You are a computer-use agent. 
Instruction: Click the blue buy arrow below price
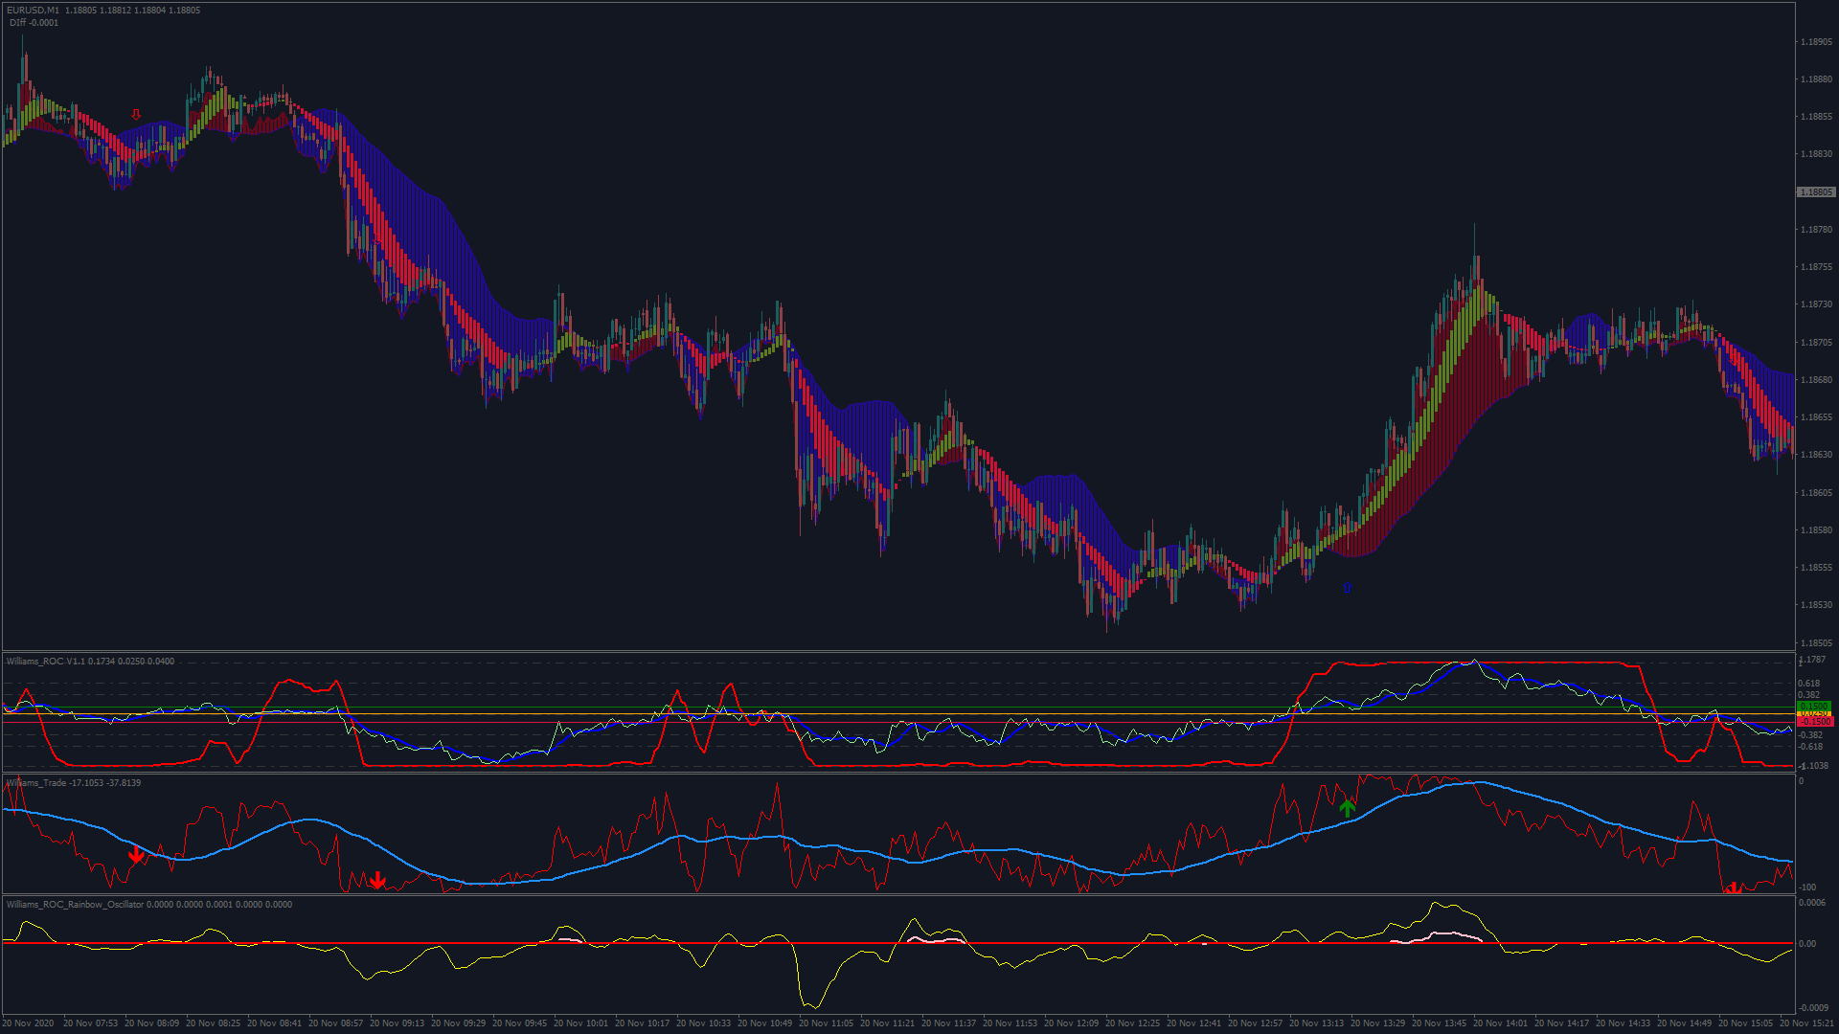coord(1347,588)
